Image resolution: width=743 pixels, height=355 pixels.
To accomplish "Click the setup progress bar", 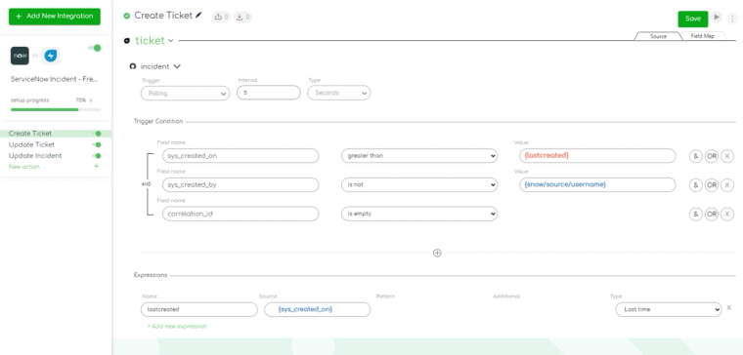I will 56,109.
